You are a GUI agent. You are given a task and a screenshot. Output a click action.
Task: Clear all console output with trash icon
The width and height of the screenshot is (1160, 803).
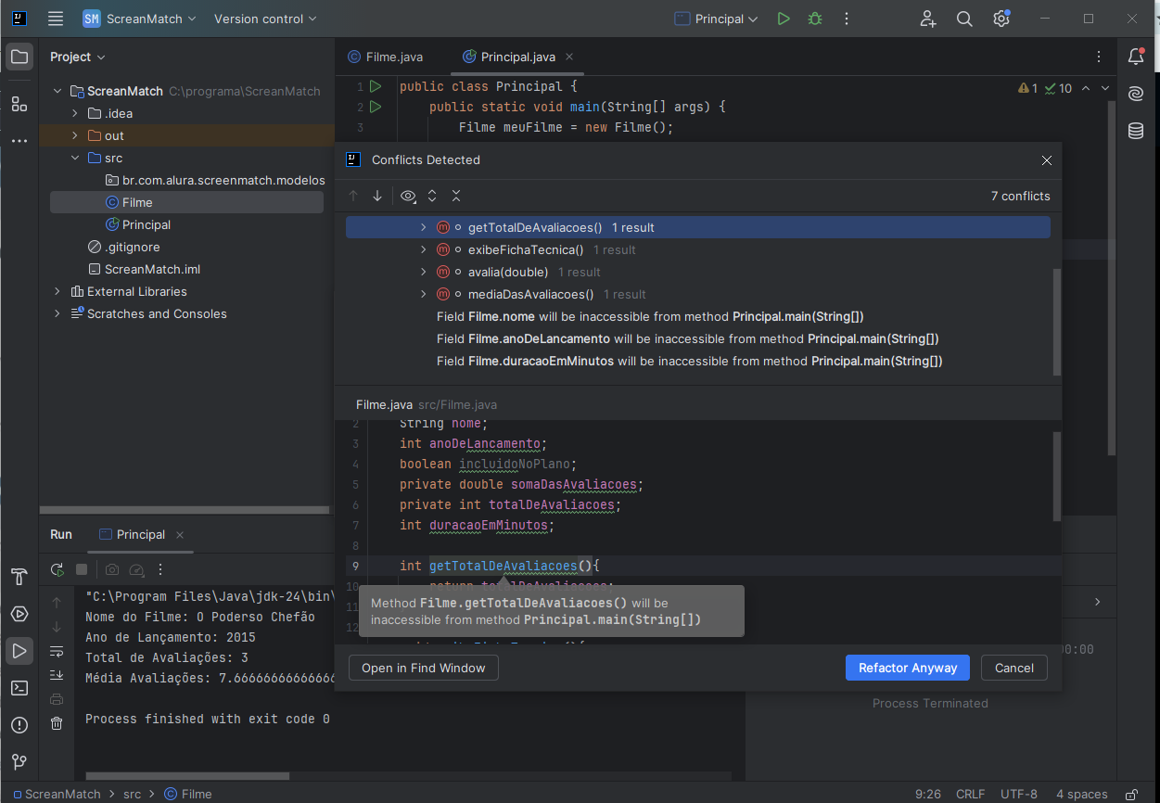point(57,723)
